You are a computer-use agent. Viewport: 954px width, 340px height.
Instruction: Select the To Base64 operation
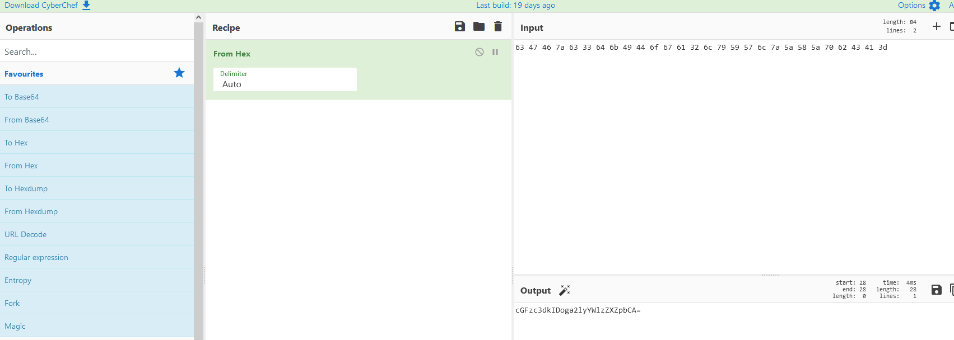97,97
